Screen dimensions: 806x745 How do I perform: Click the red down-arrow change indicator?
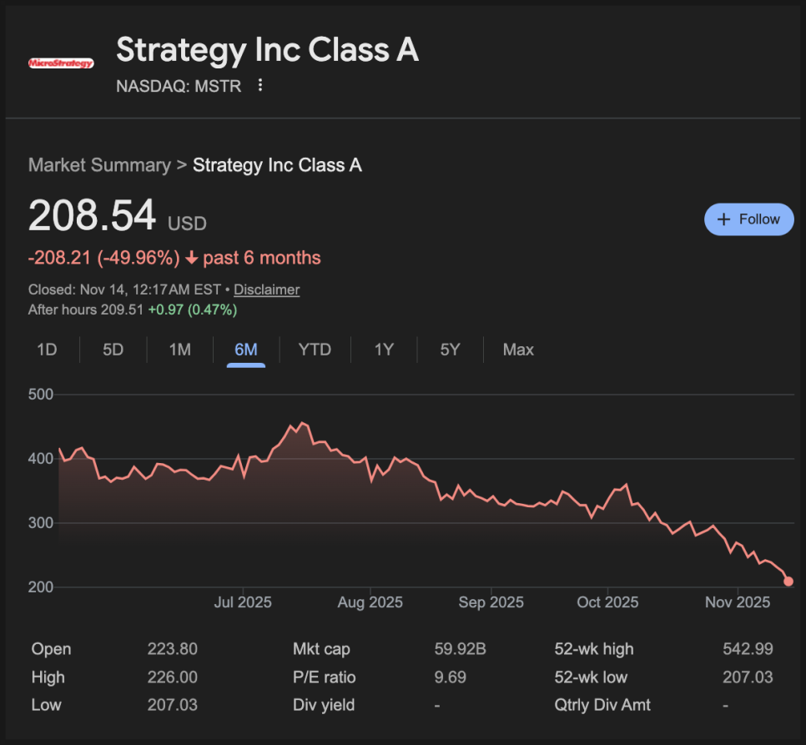(x=191, y=258)
